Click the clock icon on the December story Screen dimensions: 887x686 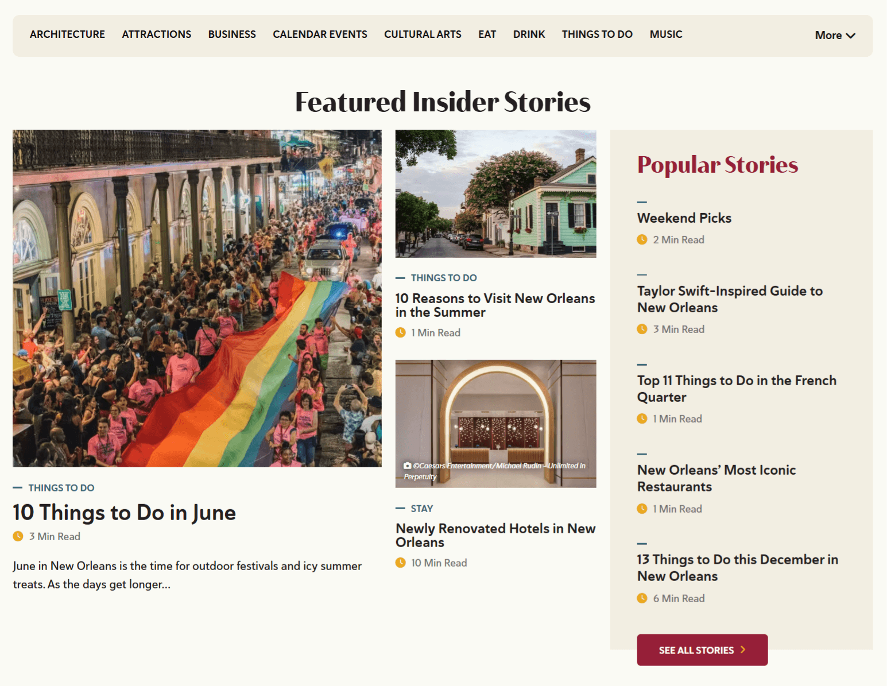point(641,598)
